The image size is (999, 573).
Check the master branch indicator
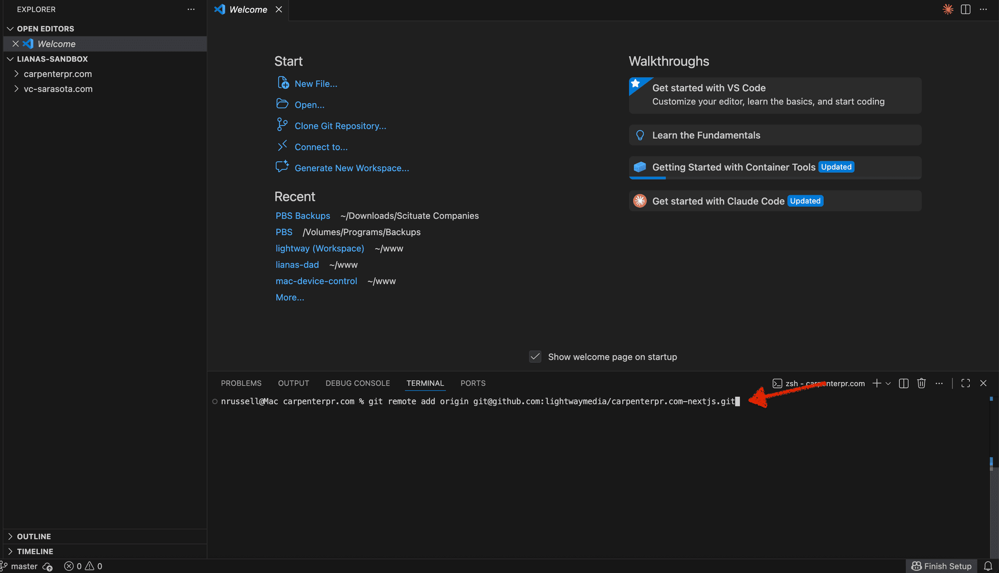coord(24,566)
